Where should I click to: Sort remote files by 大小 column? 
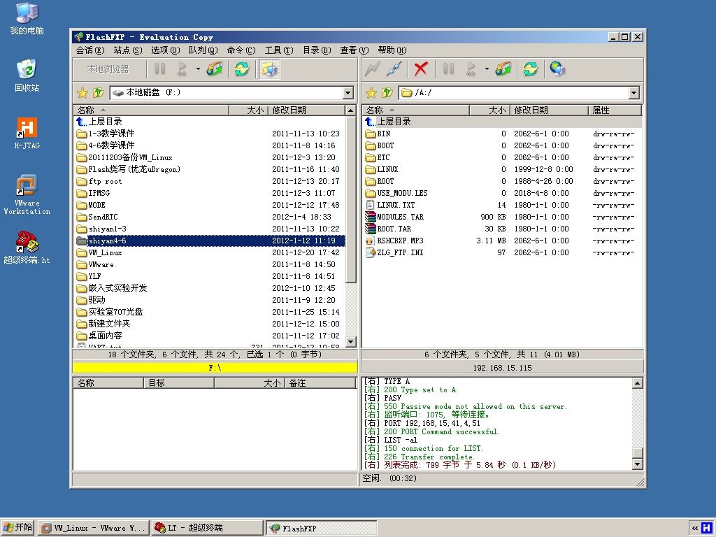tap(490, 110)
